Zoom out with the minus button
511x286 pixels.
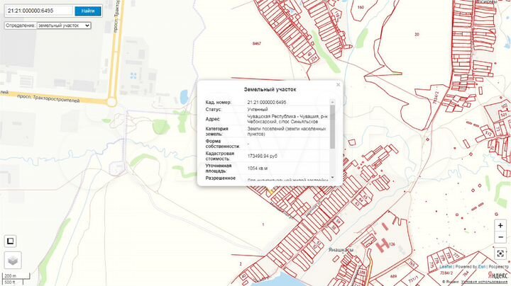coord(500,236)
